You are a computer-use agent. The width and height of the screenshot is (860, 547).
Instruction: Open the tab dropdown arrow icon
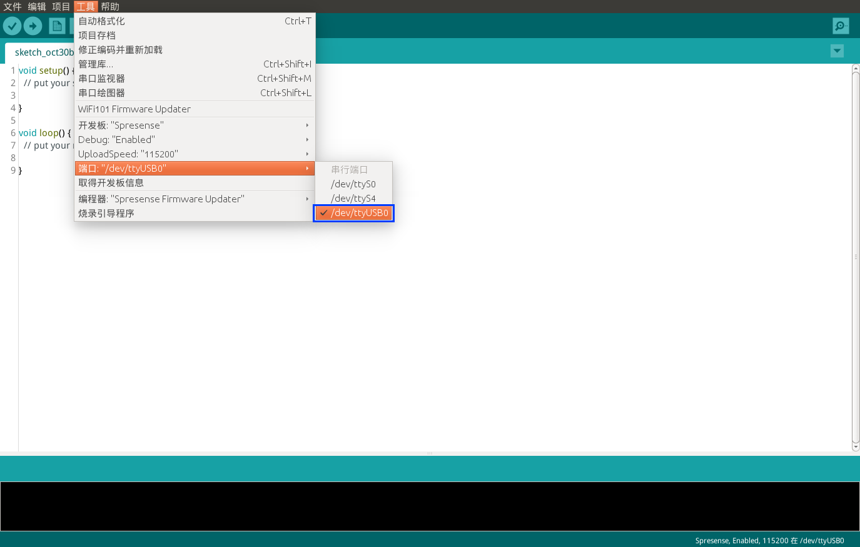(x=837, y=51)
